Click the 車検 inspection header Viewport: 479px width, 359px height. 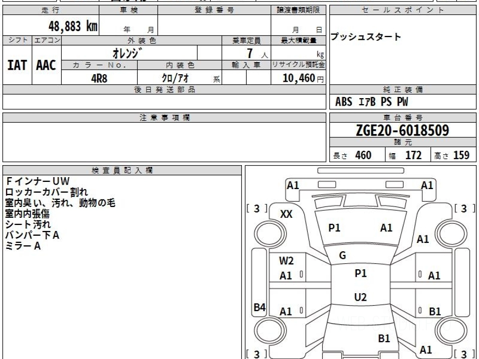click(129, 10)
